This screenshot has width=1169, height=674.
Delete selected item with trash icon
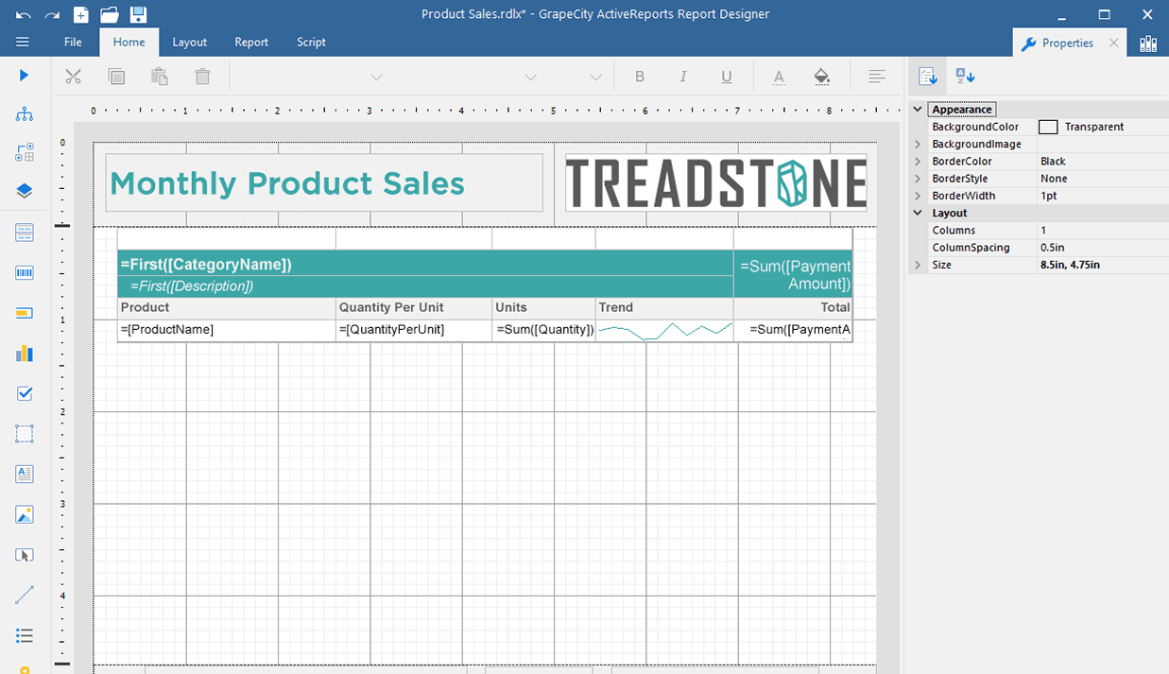pos(202,77)
